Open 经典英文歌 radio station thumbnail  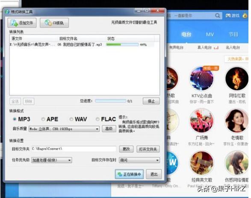(202, 163)
